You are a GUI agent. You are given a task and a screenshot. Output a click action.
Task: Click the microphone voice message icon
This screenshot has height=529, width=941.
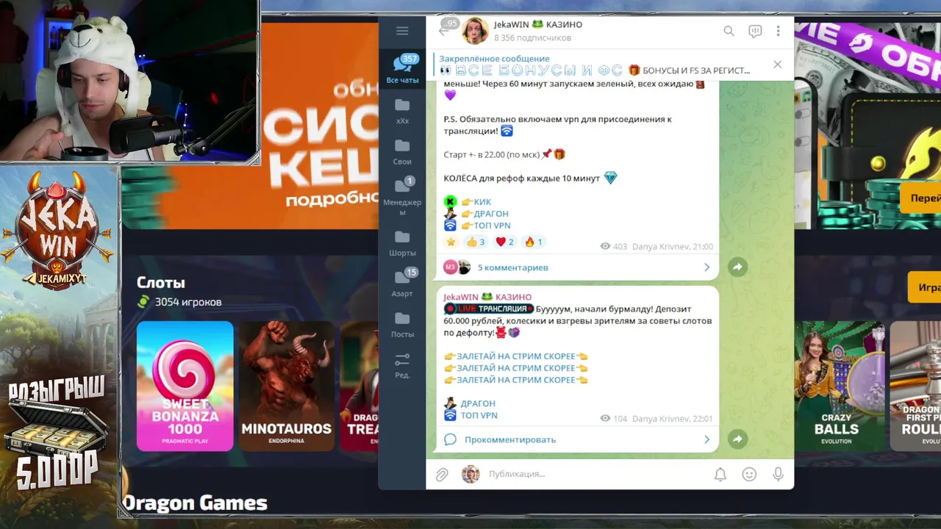tap(778, 475)
